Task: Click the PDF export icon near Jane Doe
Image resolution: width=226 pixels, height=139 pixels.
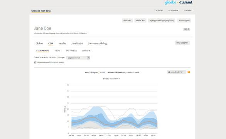Action: 187,29
